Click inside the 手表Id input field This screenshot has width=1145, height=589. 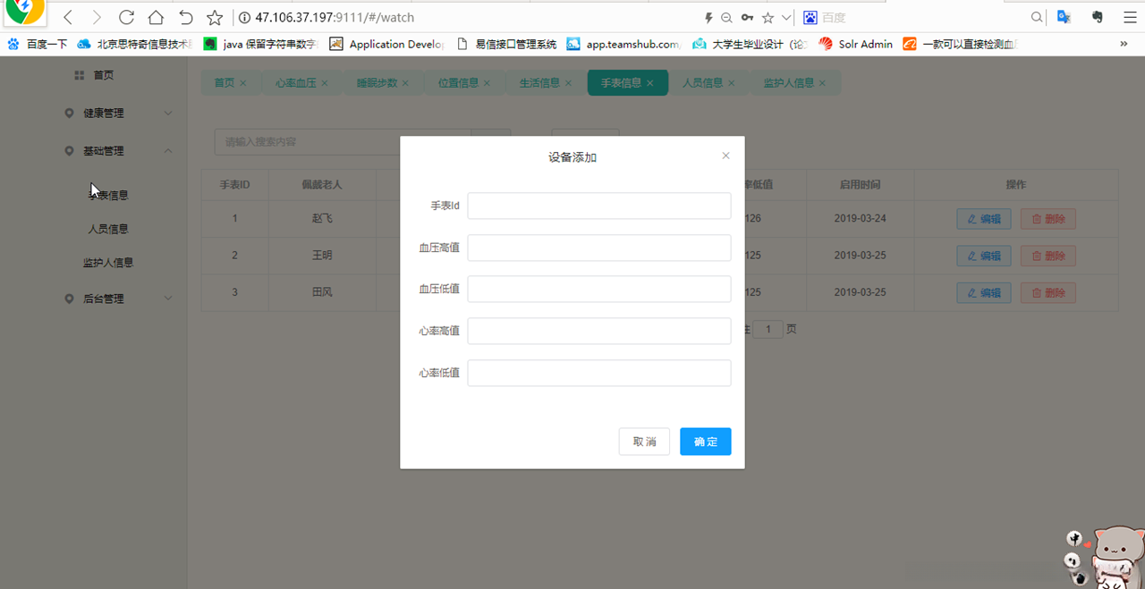coord(598,206)
